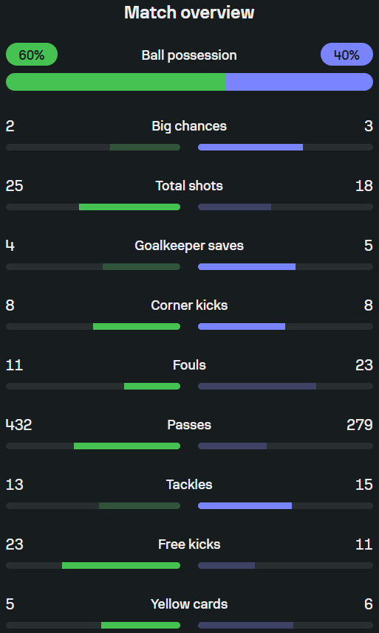
Task: Click the 60% possession badge
Action: tap(32, 55)
